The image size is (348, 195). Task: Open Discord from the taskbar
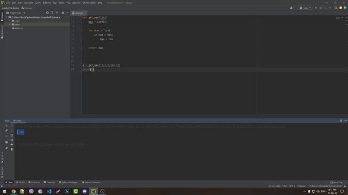(x=85, y=191)
